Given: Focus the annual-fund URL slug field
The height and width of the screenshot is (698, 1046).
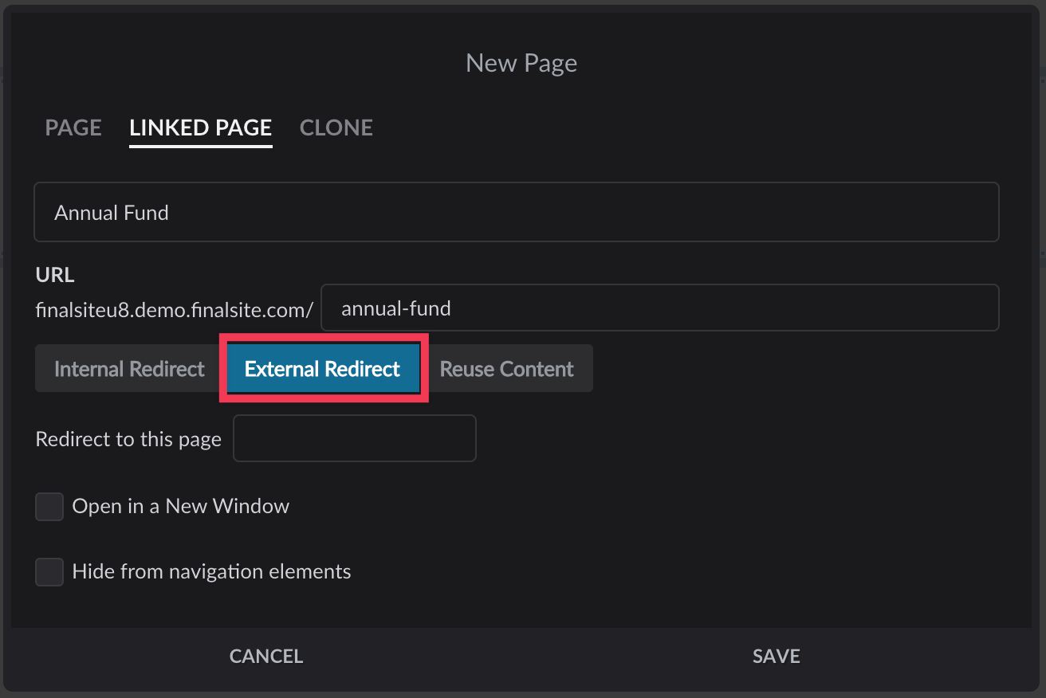Looking at the screenshot, I should pyautogui.click(x=659, y=308).
